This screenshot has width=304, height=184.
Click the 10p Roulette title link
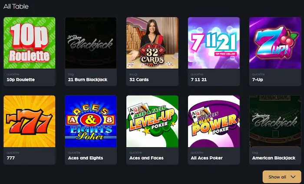coord(21,80)
